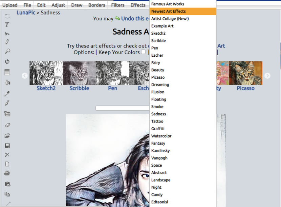Open the Filters menu
The height and width of the screenshot is (207, 281).
pos(118,5)
